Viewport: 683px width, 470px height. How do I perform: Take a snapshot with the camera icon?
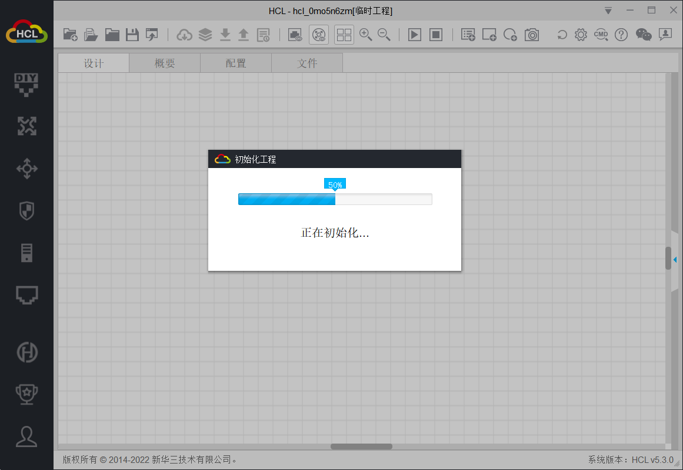[x=531, y=35]
